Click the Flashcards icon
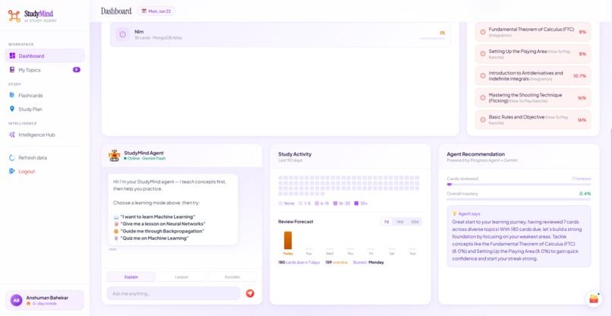 [12, 95]
